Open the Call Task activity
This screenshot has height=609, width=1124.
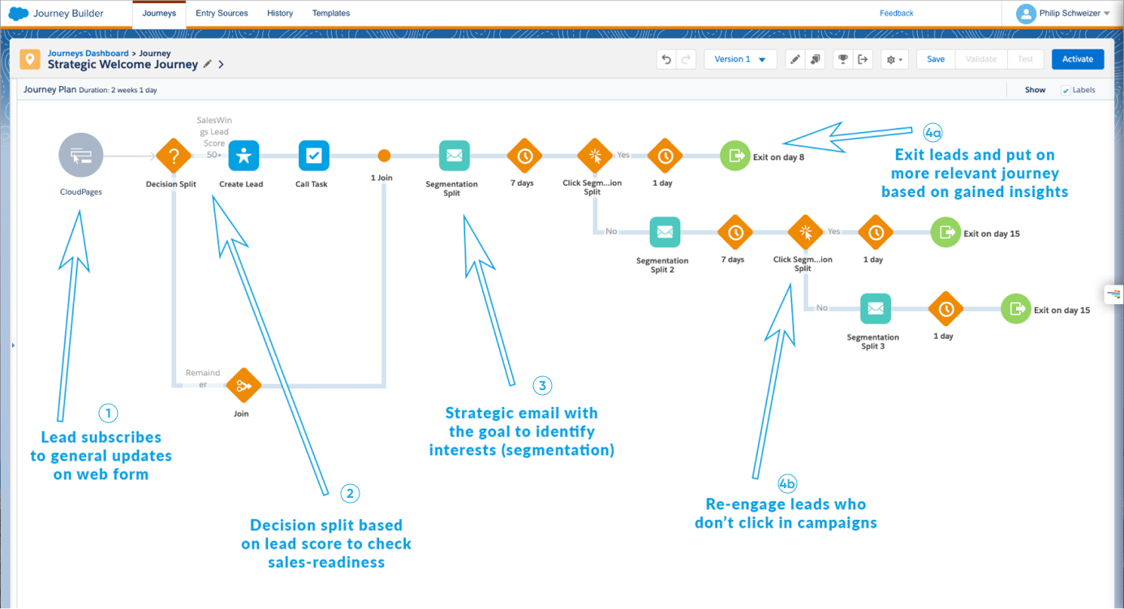click(x=313, y=155)
